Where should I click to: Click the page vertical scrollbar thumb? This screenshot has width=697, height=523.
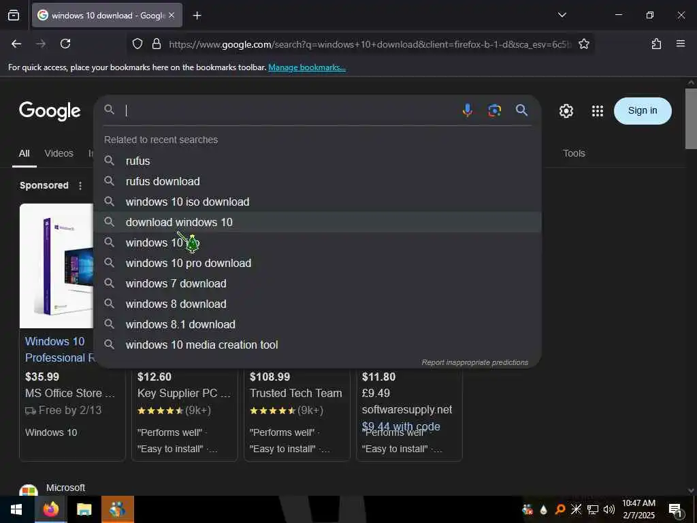[x=691, y=118]
